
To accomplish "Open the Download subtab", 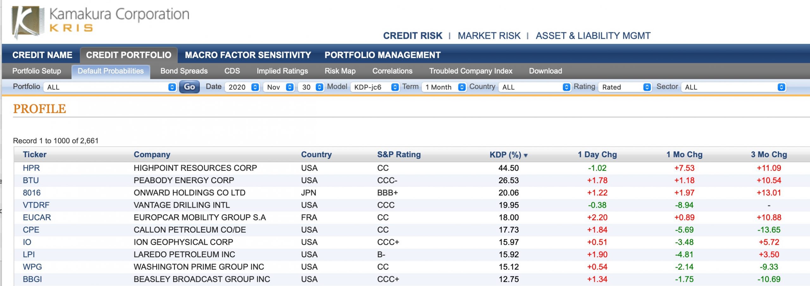I will point(545,71).
